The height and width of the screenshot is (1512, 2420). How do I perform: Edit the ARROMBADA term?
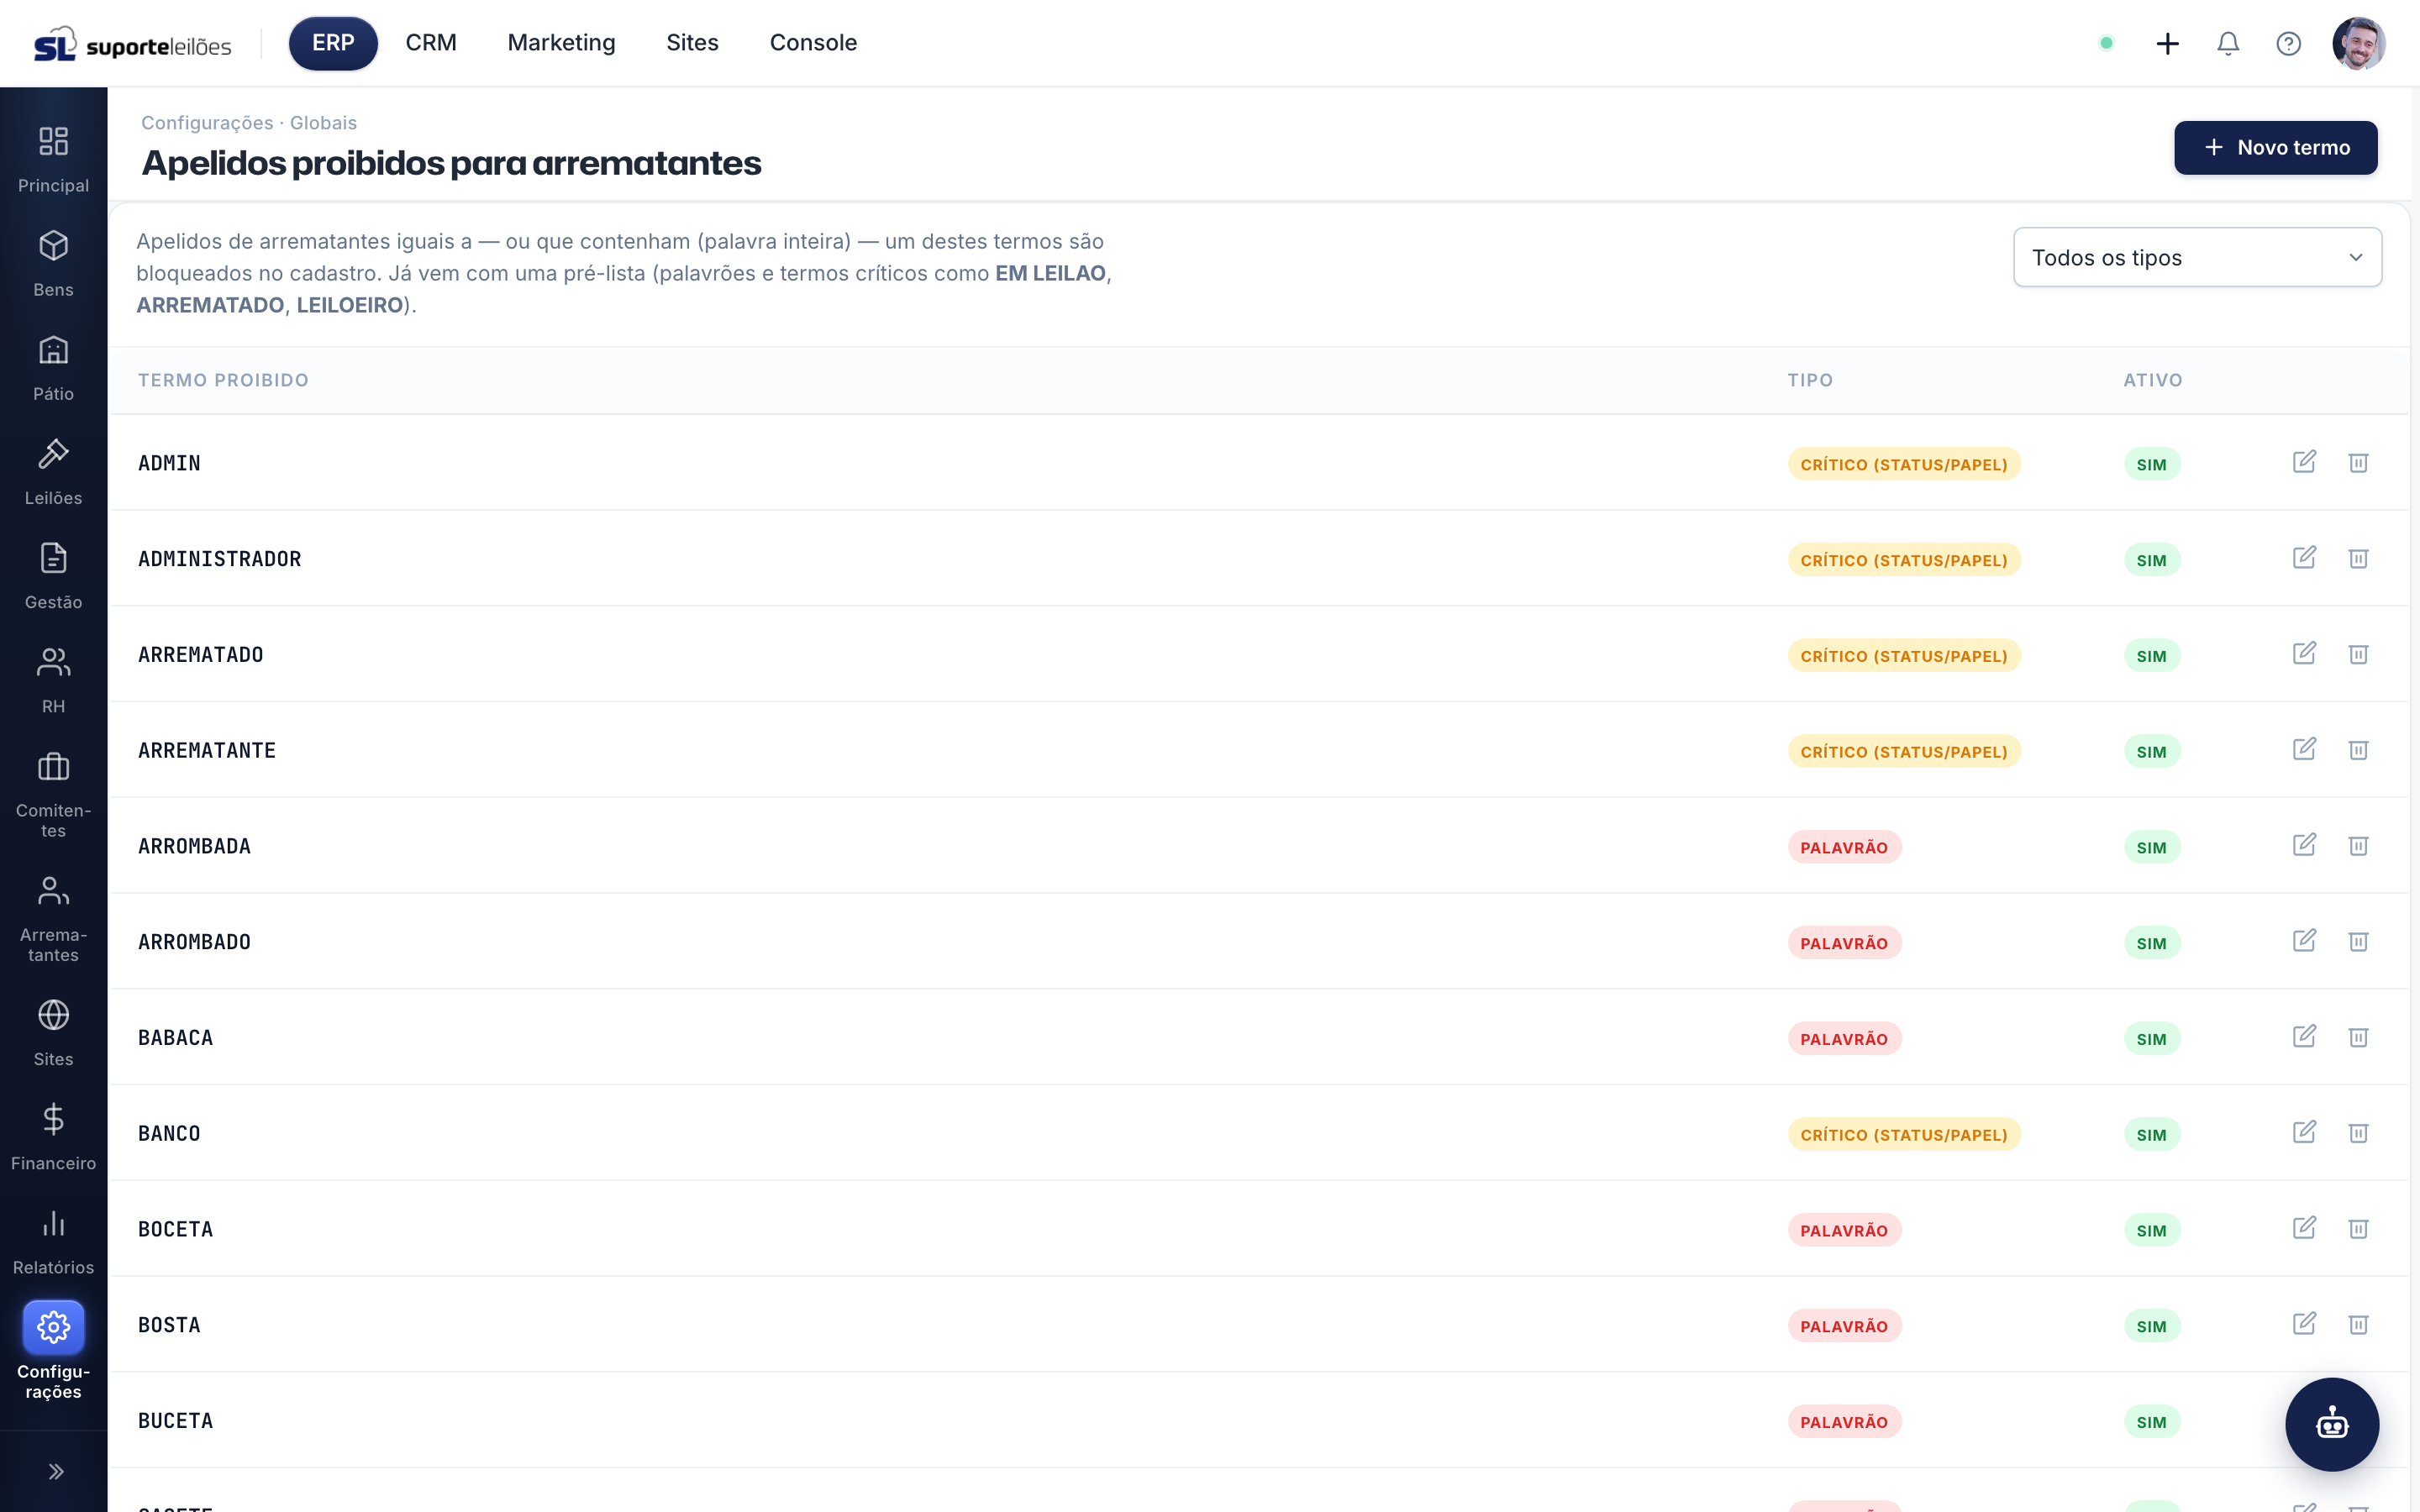[x=2304, y=846]
